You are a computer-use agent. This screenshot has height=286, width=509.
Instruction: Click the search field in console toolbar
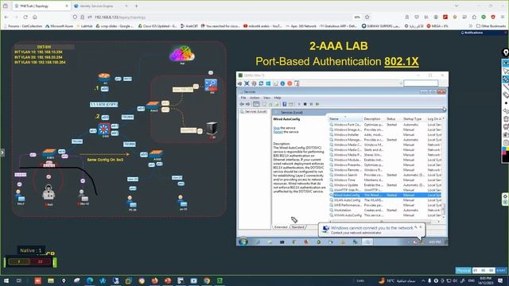point(421,83)
